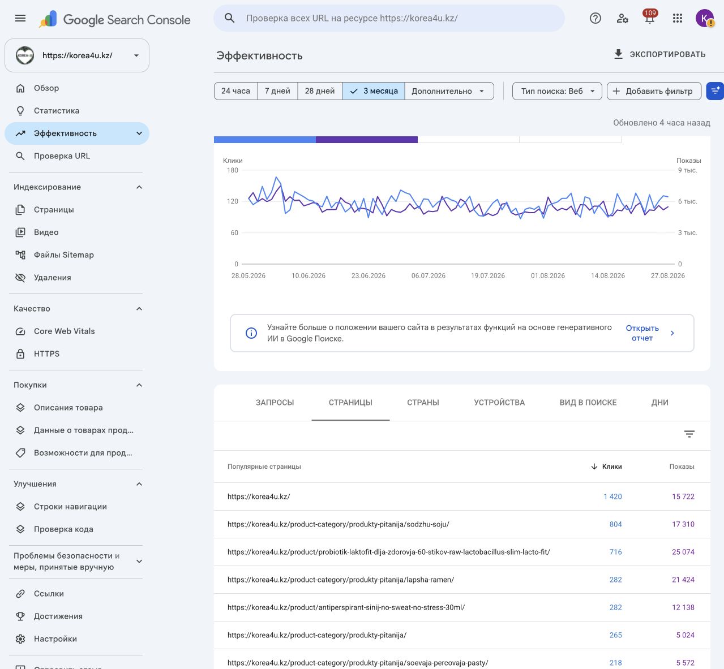Sort table by Клики column header
The width and height of the screenshot is (724, 669).
click(606, 467)
